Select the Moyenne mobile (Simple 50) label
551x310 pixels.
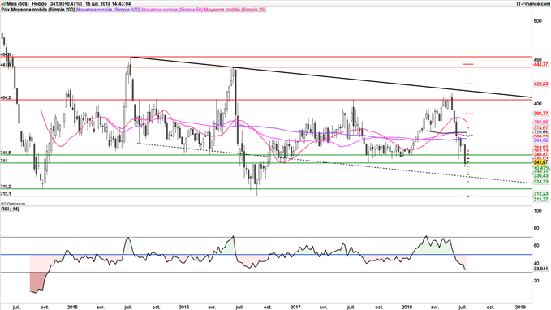point(172,10)
